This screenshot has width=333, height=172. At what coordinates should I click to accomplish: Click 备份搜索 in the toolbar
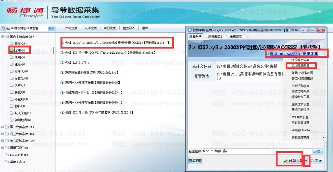point(110,28)
